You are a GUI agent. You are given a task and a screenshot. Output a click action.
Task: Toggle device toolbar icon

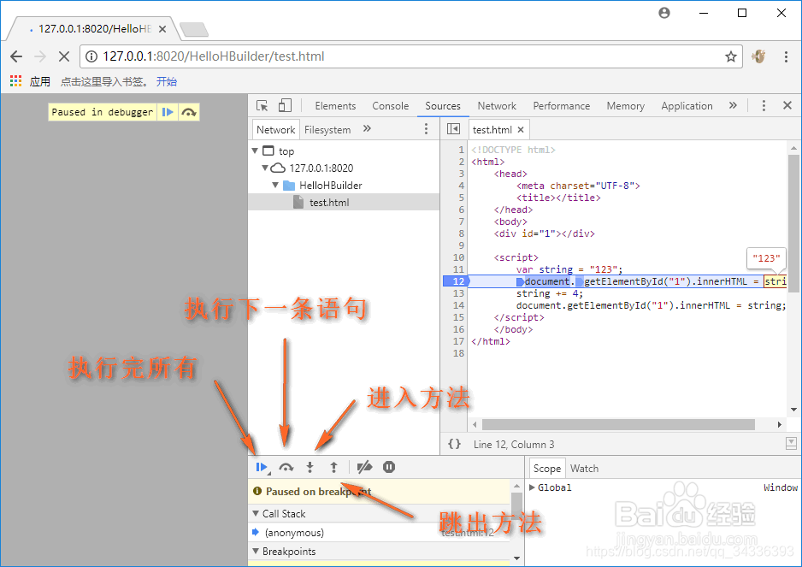pos(285,105)
